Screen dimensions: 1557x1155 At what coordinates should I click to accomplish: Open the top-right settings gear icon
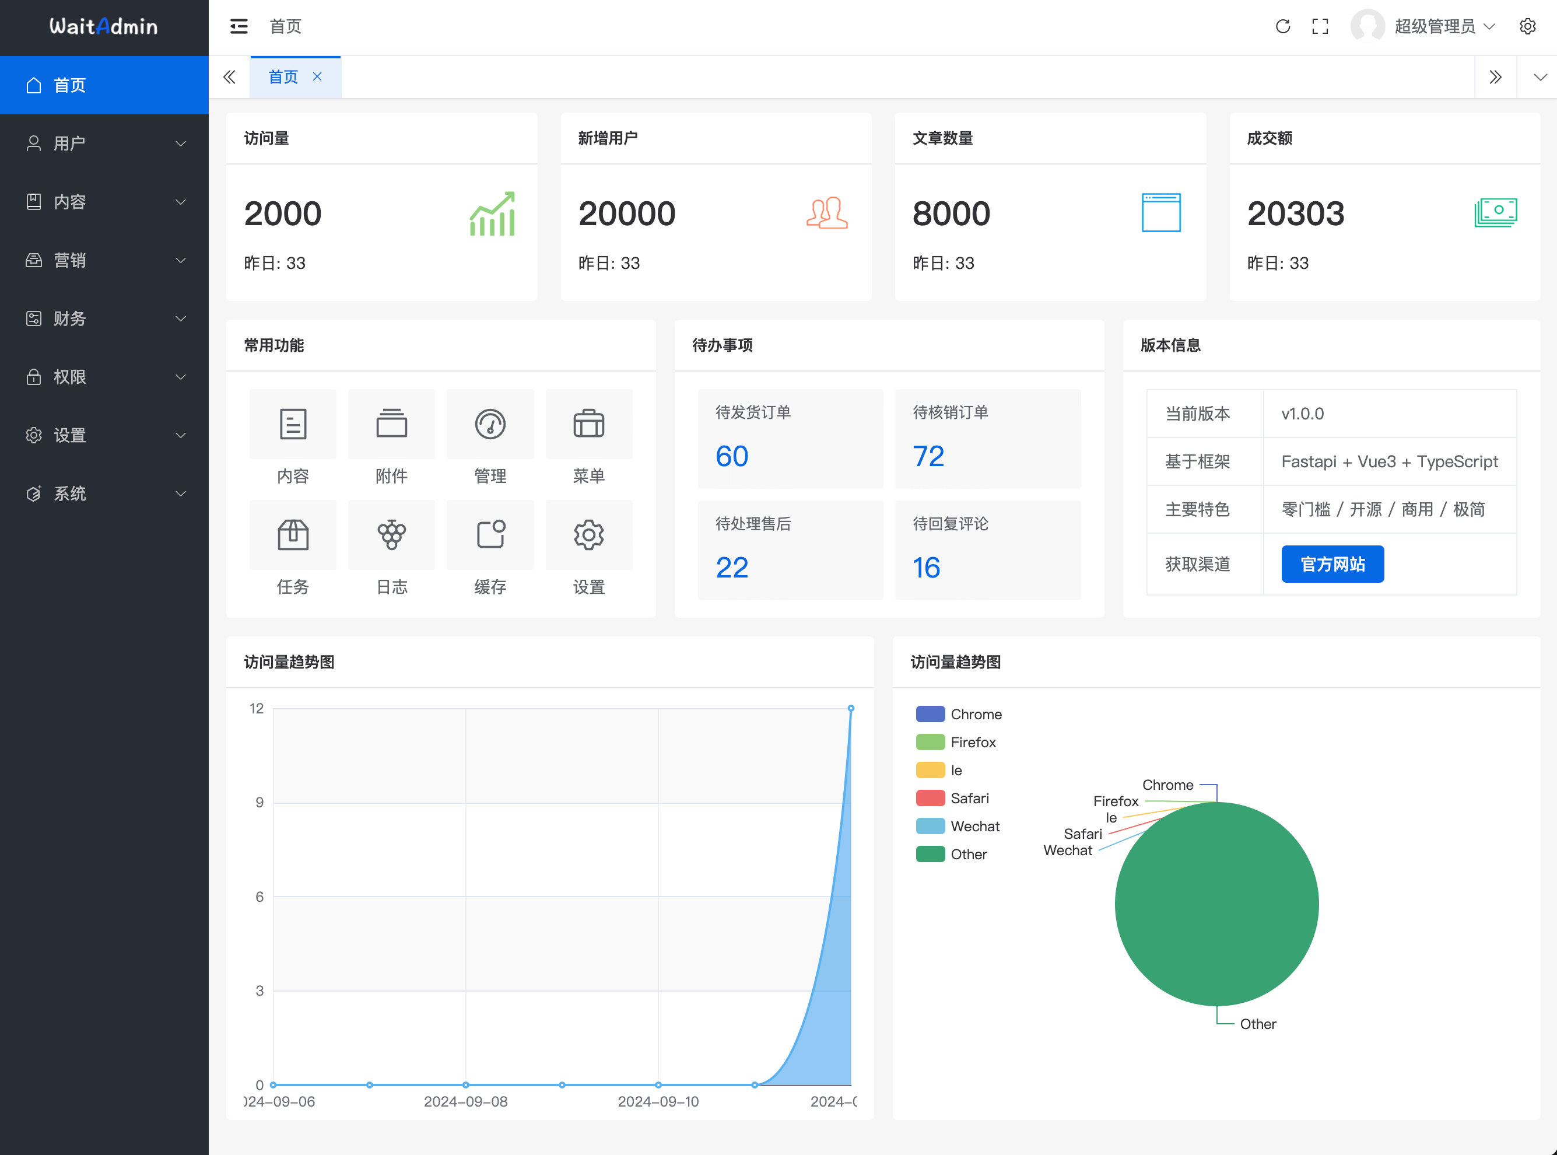(1528, 27)
